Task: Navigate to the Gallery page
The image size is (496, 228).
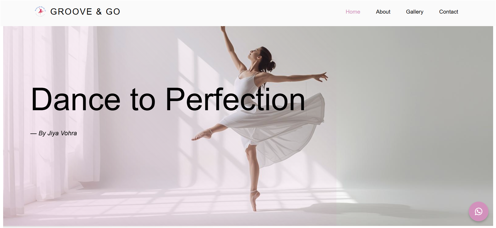Action: coord(414,12)
